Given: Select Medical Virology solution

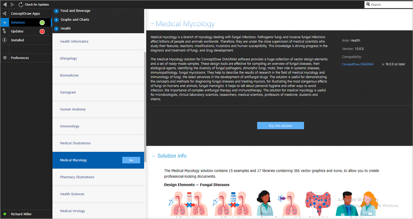Looking at the screenshot, I should [x=98, y=211].
